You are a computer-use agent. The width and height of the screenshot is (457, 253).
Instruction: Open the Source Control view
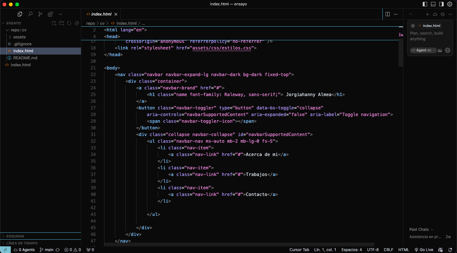(40, 14)
